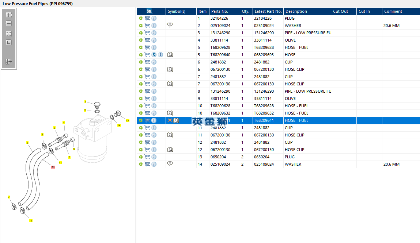Click the '20.6 MM' comment on the item 2 row
420x243 pixels.
pos(391,26)
